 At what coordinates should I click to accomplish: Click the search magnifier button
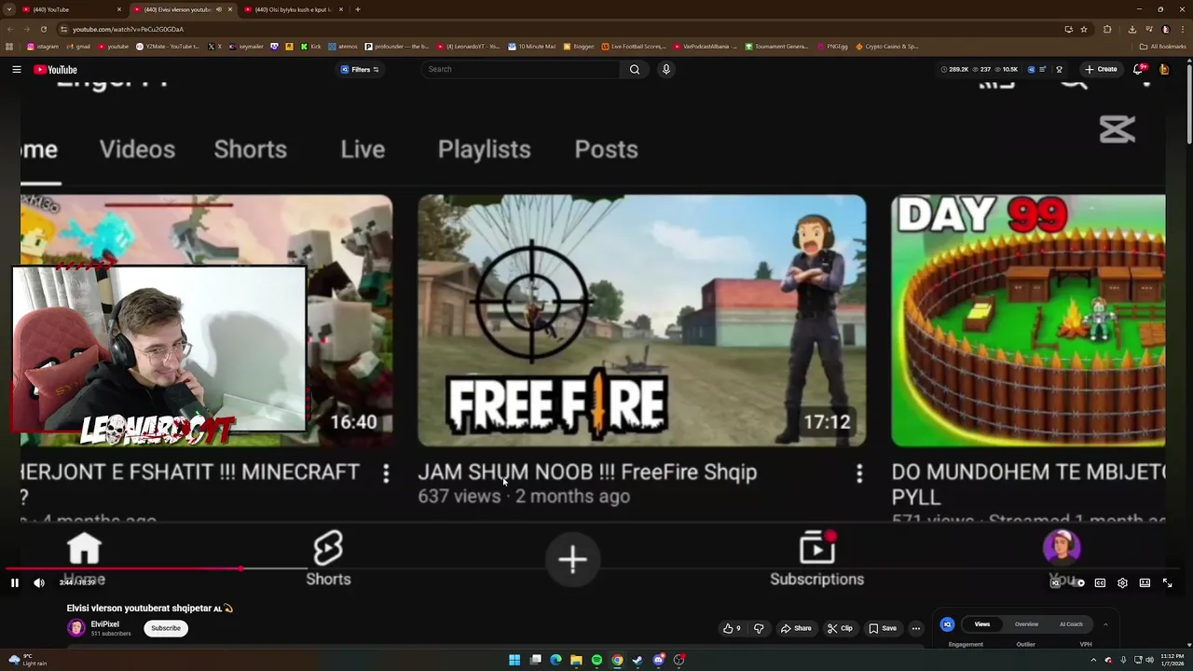pos(635,69)
